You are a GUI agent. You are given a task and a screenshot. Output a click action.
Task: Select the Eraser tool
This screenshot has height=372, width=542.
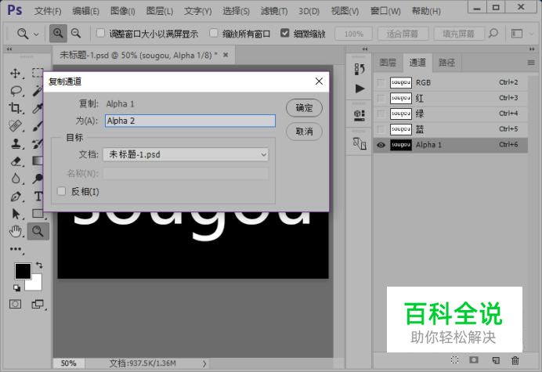click(16, 161)
